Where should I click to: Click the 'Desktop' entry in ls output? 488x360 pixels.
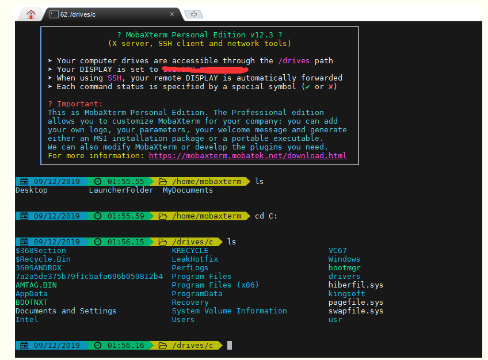click(x=32, y=190)
